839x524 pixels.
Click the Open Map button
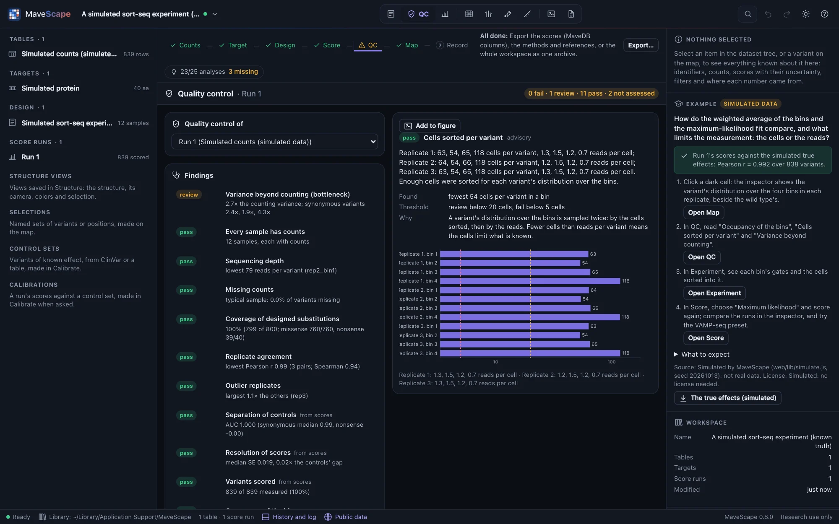pos(704,213)
